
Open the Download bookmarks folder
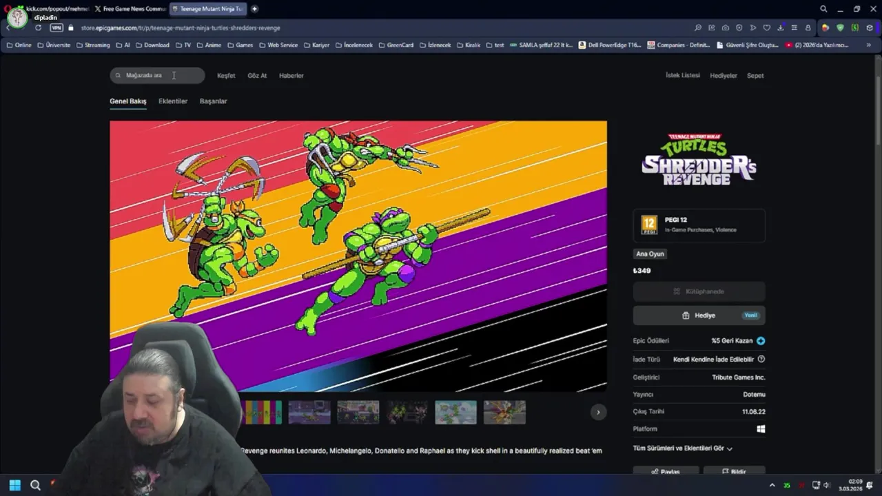152,45
